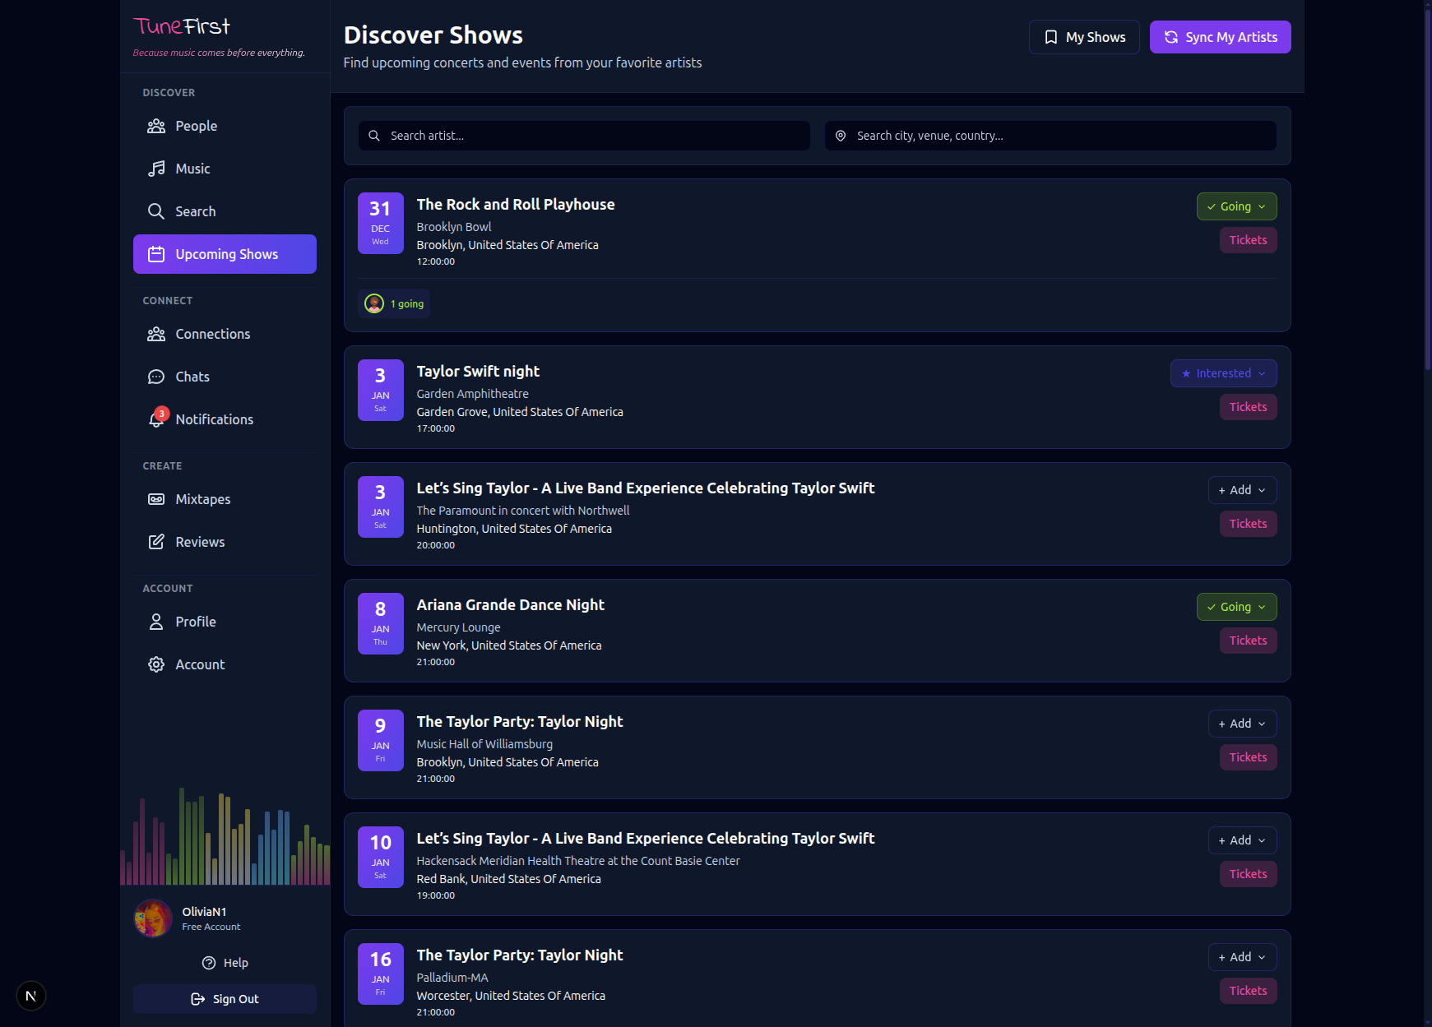
Task: Open Notifications via the bell icon
Action: click(156, 419)
